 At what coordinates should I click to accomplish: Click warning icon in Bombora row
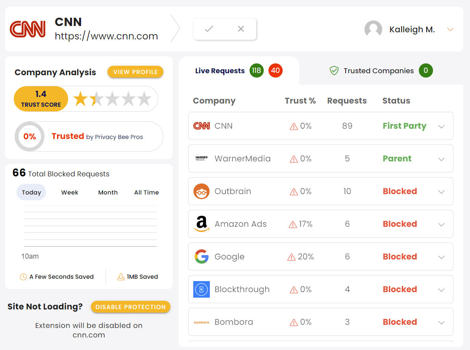(x=294, y=323)
